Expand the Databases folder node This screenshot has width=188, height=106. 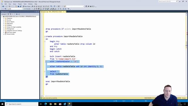click(4, 18)
